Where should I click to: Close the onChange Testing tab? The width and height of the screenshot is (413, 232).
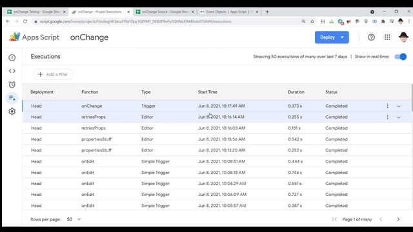coord(64,12)
